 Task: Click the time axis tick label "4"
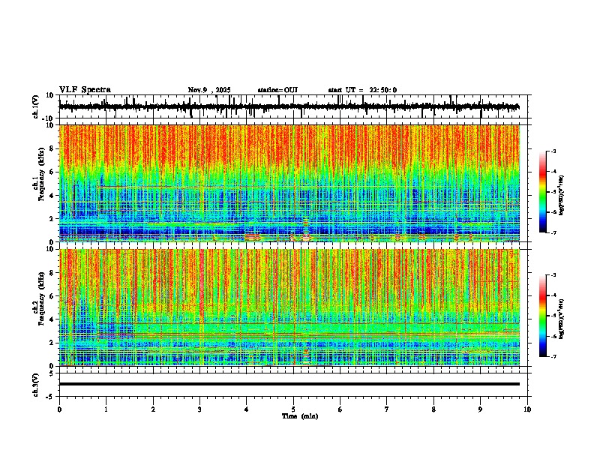[247, 409]
